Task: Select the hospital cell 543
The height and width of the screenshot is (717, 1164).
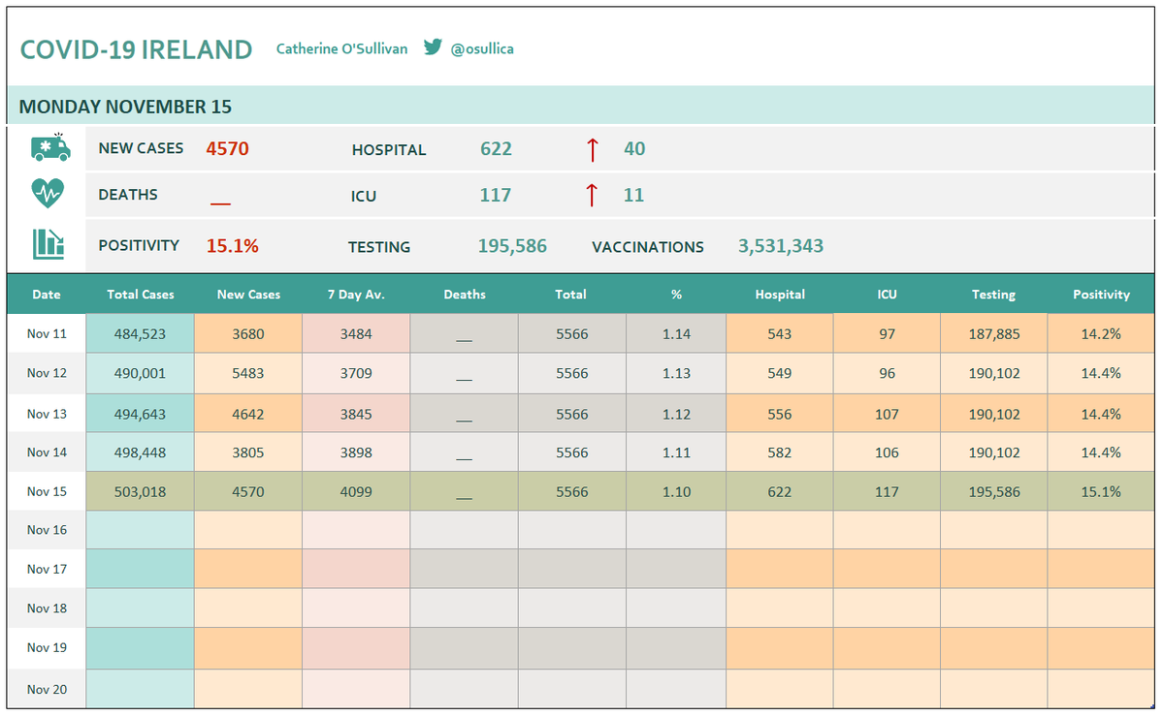Action: click(x=780, y=333)
